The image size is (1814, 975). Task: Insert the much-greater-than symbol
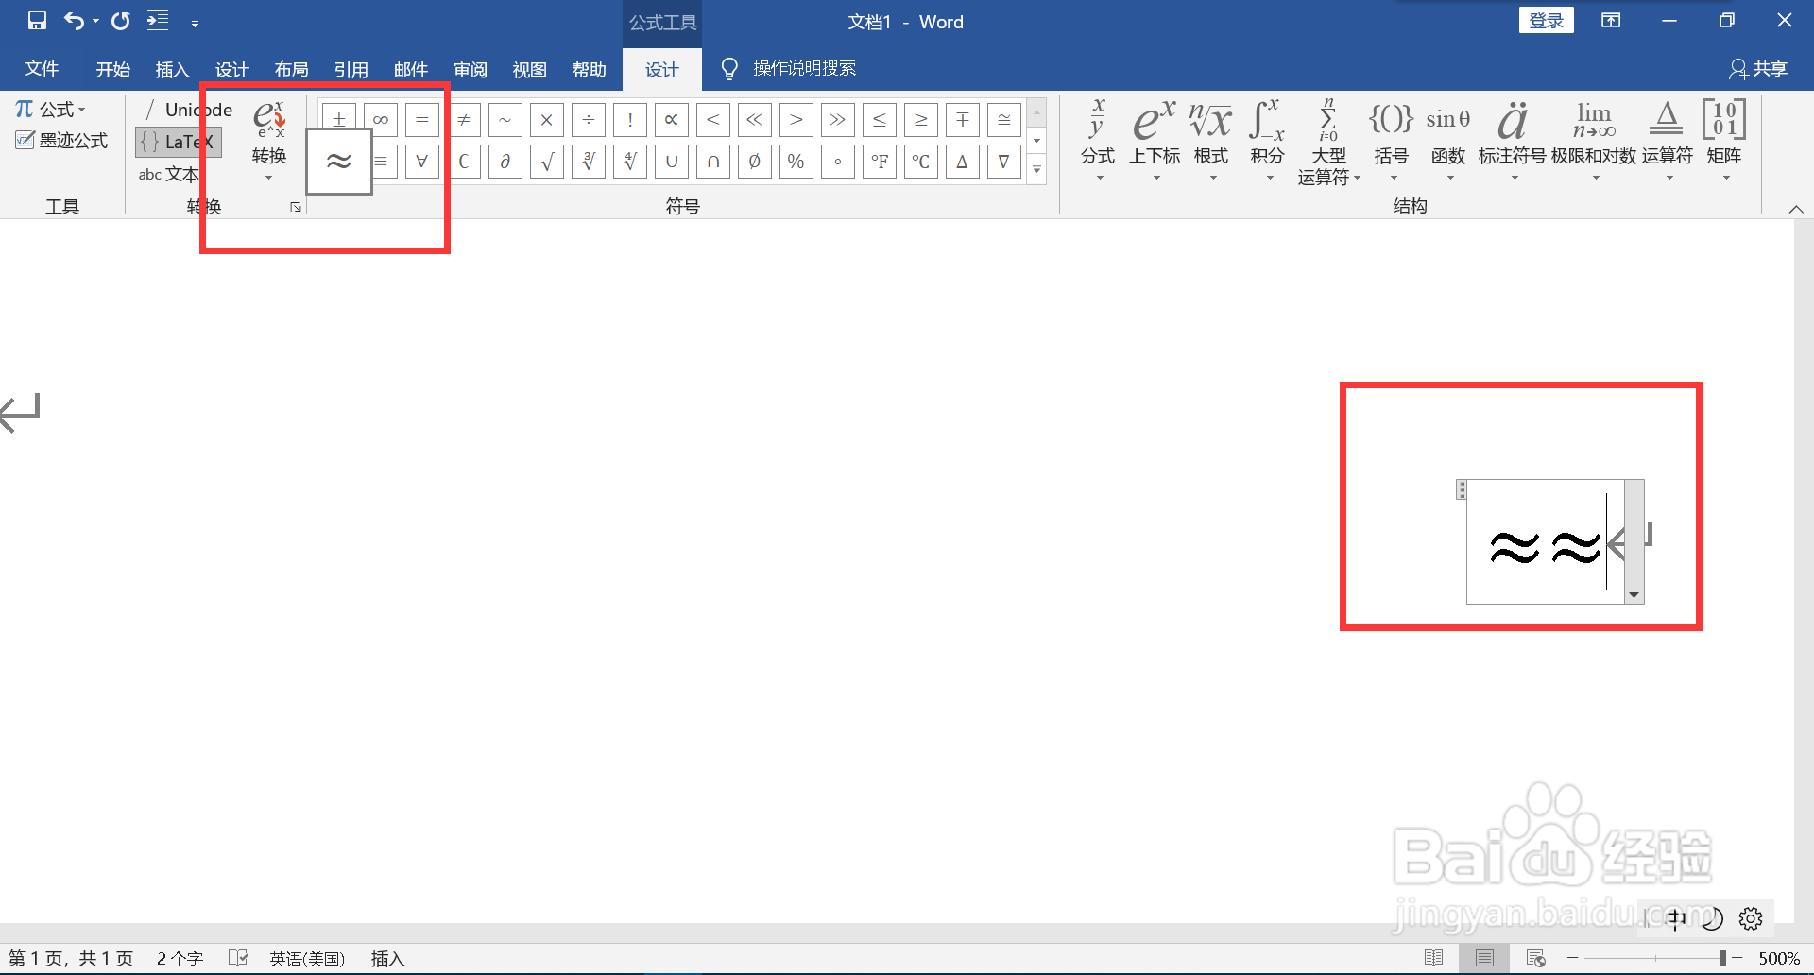pos(838,120)
